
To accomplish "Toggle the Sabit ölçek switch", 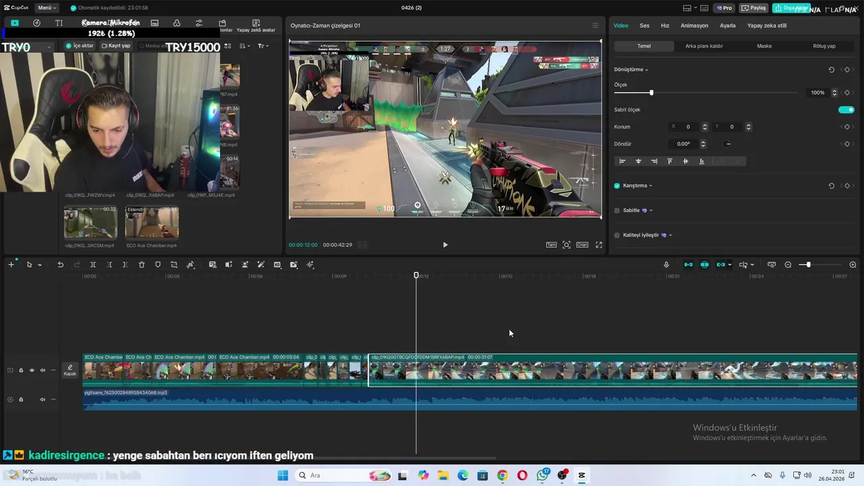I will (x=846, y=109).
